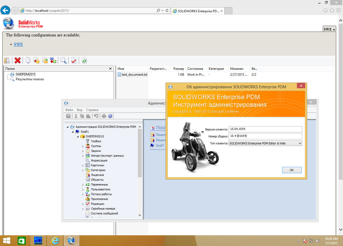Click Версия клиента field
Viewport: 343px width, 246px height.
point(265,129)
